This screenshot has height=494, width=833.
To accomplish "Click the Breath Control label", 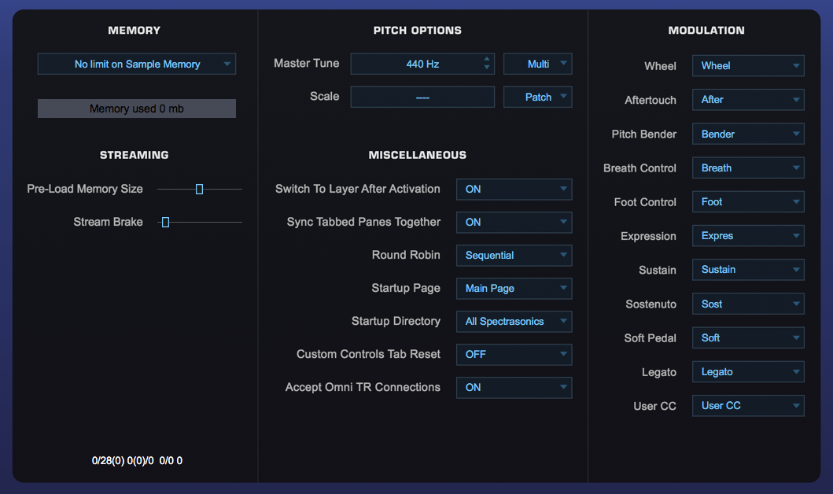I will click(639, 168).
